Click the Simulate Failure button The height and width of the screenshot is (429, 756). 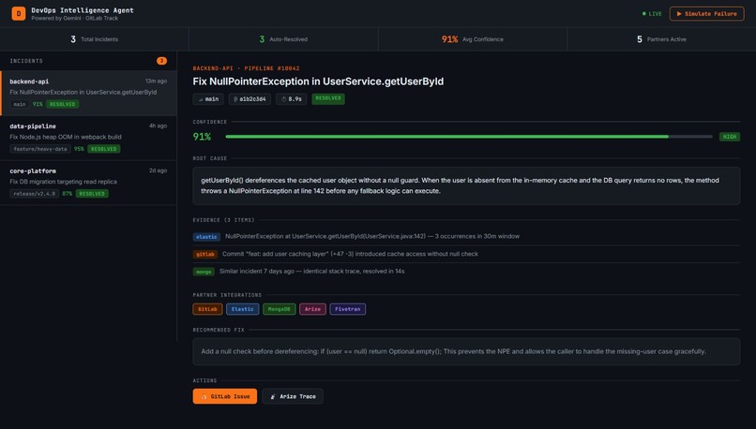706,13
